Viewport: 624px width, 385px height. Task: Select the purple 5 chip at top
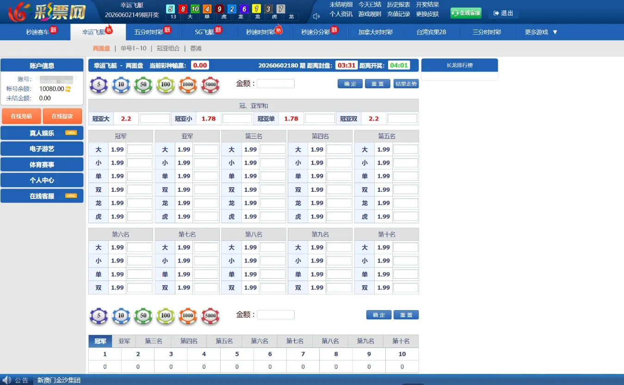[x=99, y=85]
